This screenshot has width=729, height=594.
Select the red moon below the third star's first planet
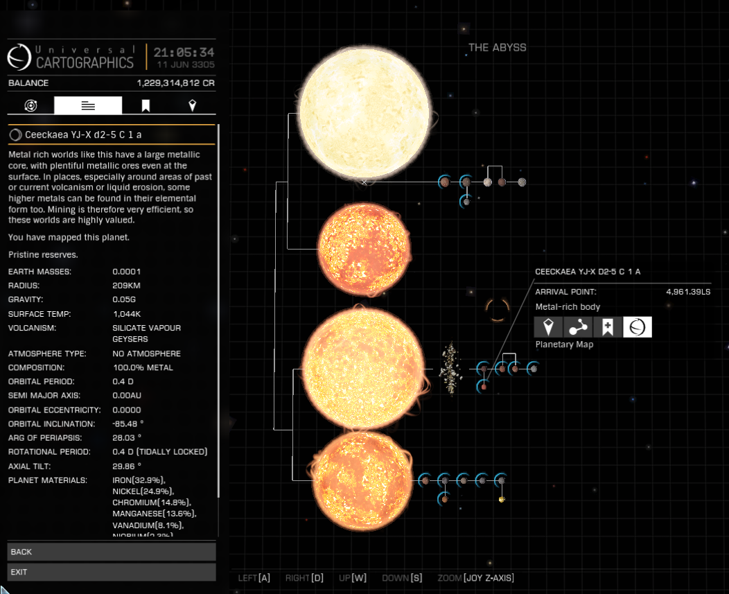pyautogui.click(x=484, y=387)
